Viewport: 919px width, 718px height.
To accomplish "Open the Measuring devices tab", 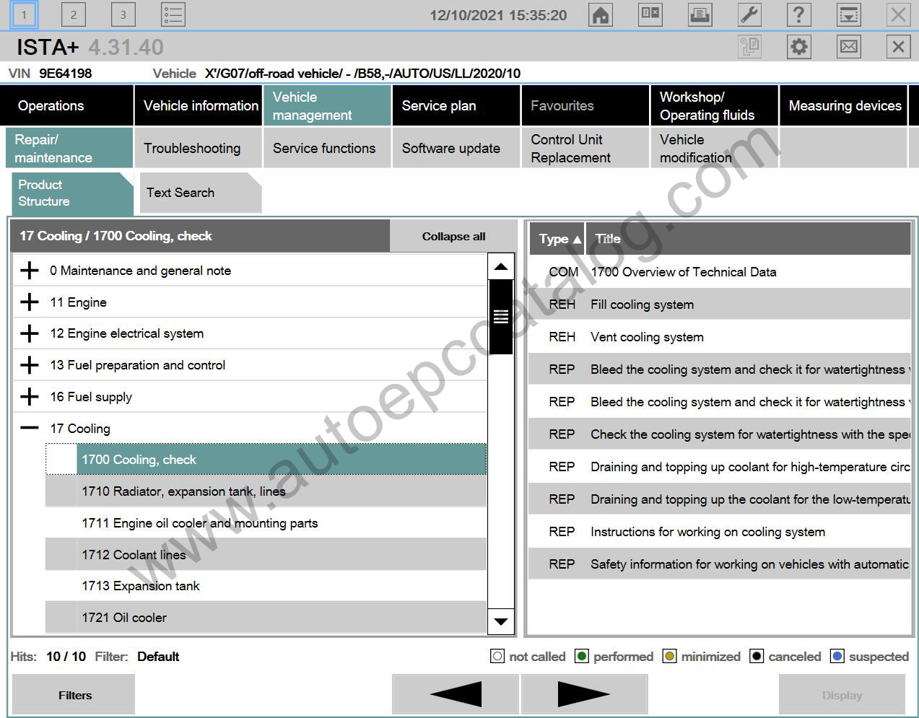I will 844,105.
